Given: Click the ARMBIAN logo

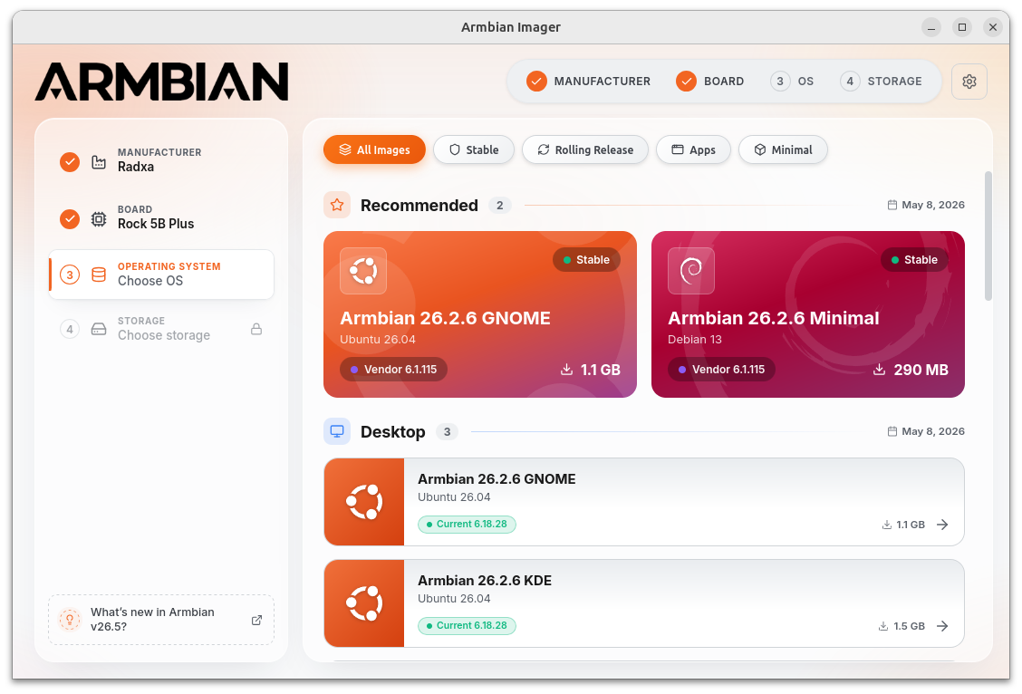Looking at the screenshot, I should (161, 82).
